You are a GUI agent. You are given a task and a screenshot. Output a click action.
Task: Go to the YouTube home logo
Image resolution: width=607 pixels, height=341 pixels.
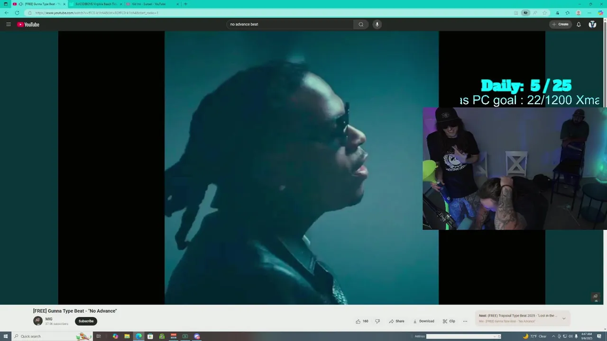tap(28, 24)
